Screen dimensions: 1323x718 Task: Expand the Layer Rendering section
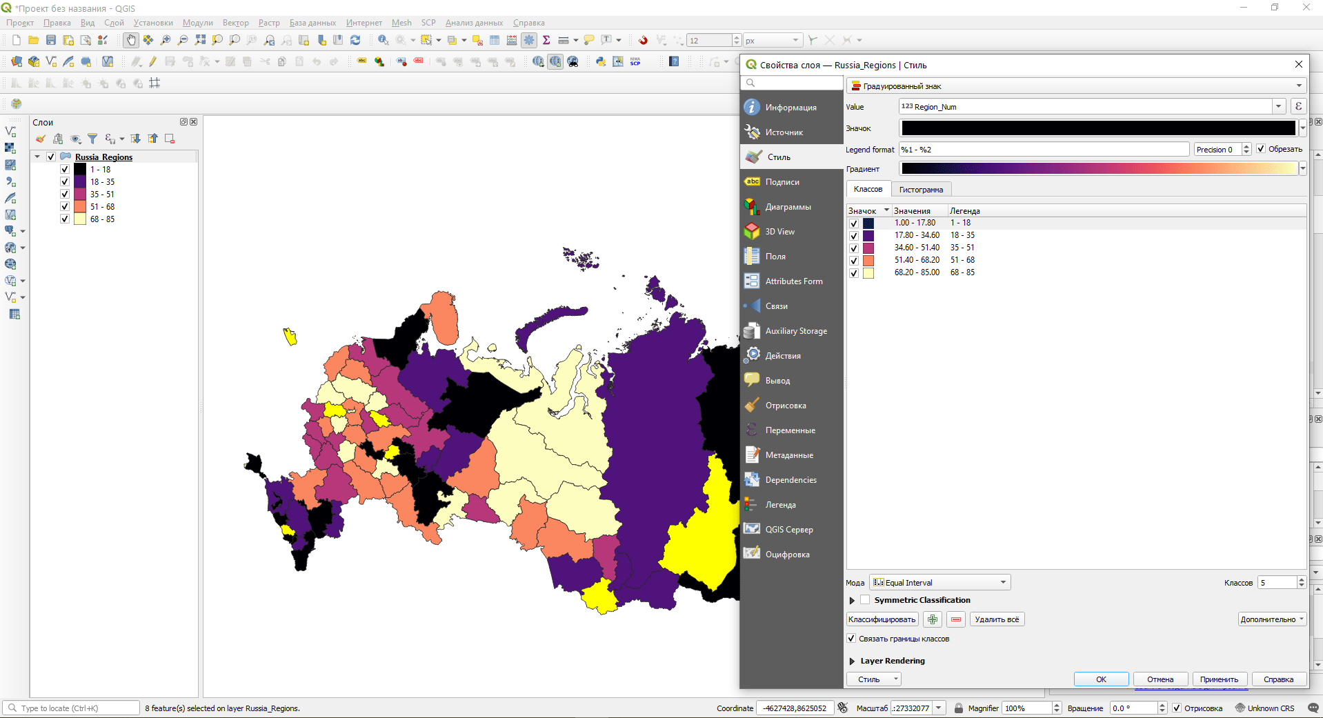tap(853, 661)
